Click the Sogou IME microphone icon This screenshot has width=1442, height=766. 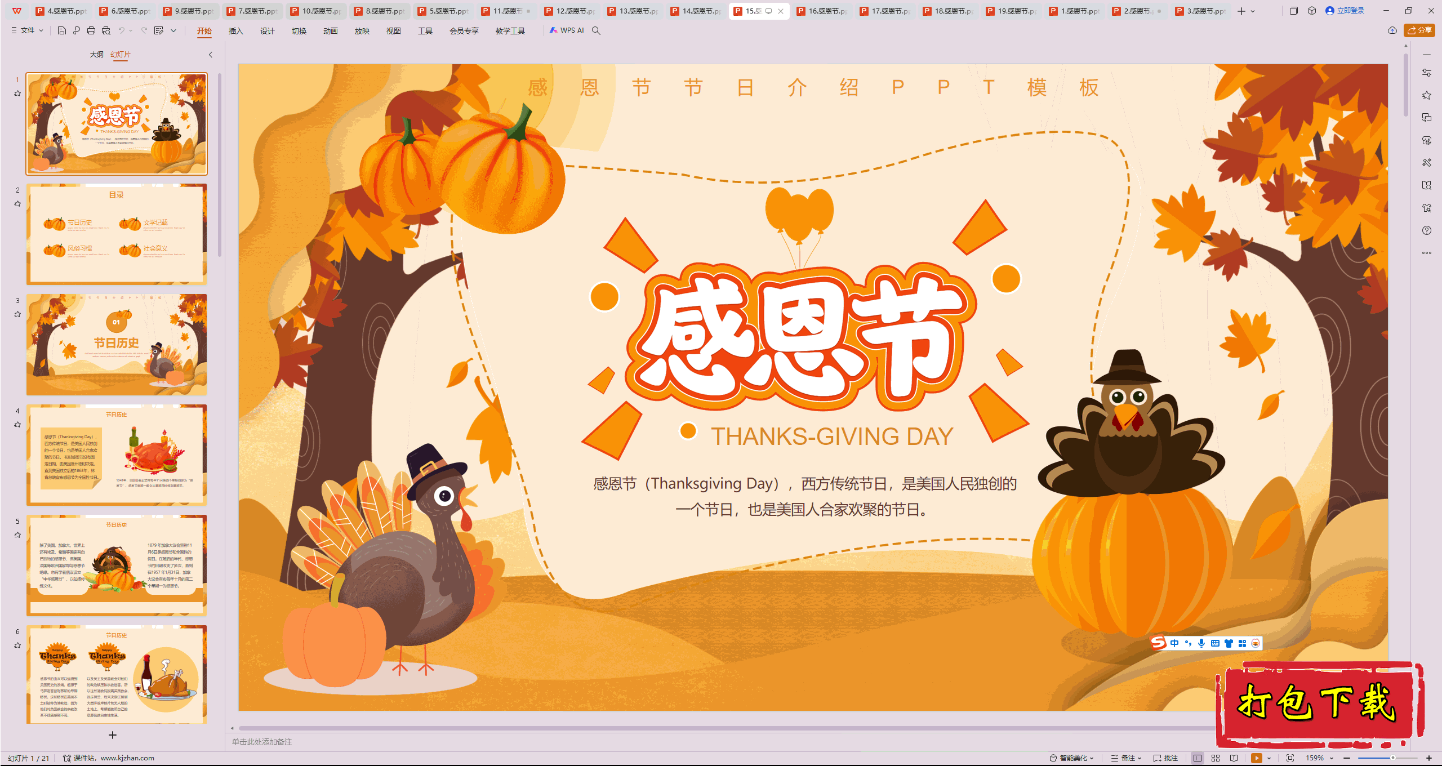[x=1201, y=643]
